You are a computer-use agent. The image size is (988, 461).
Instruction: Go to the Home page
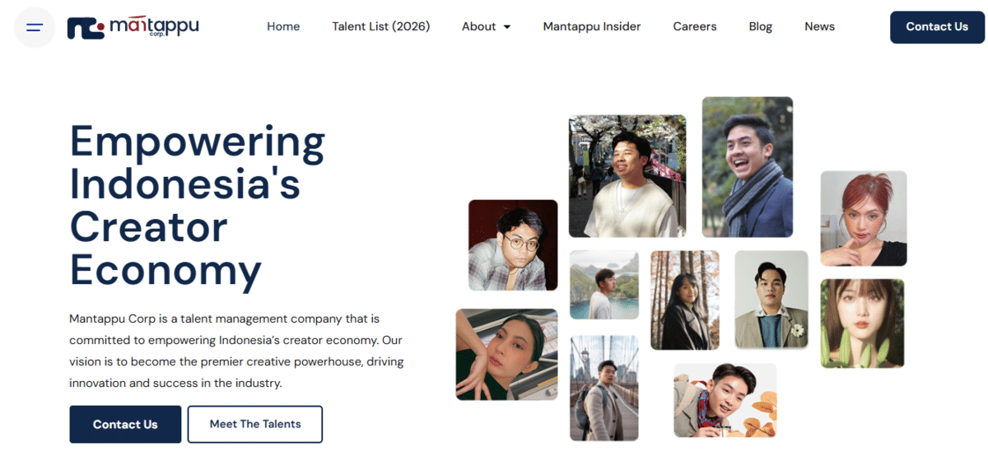pos(283,26)
